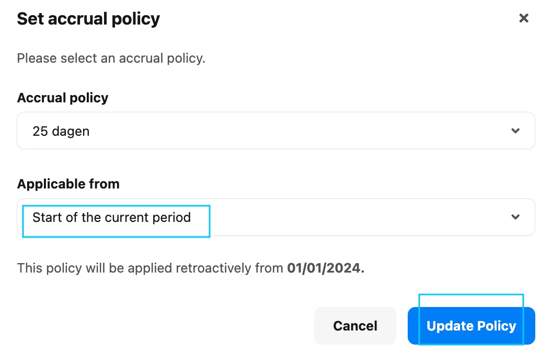Click the blue Update Policy label text

(x=471, y=326)
